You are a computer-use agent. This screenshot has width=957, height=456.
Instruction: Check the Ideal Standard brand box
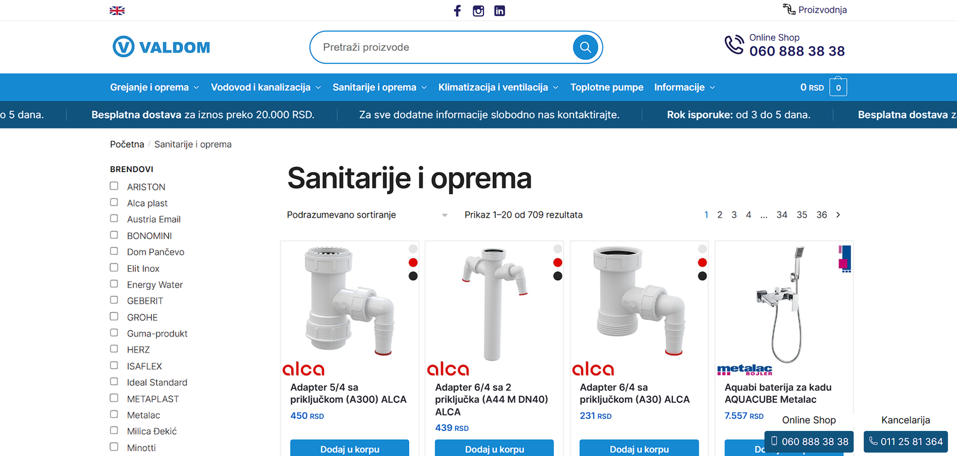click(x=114, y=381)
